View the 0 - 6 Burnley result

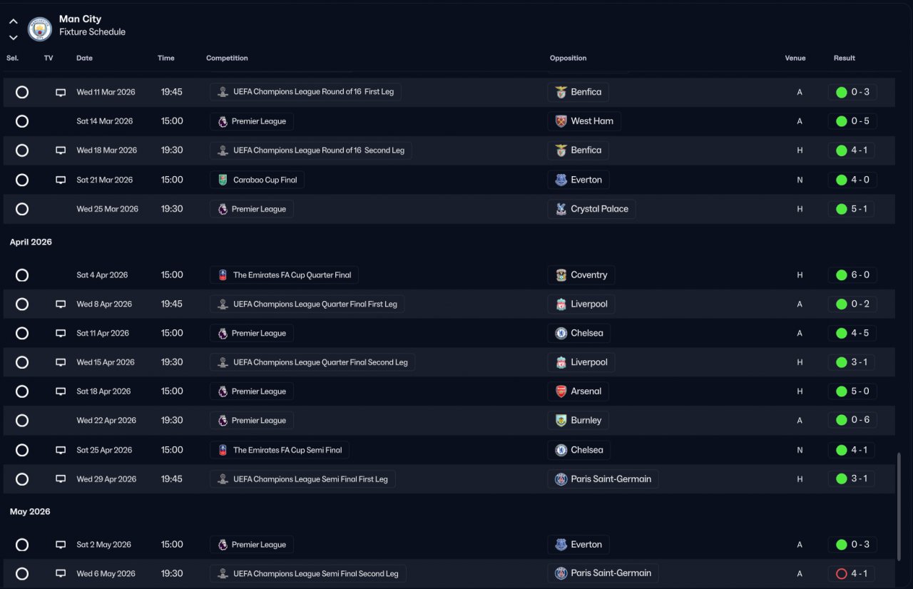coord(852,420)
